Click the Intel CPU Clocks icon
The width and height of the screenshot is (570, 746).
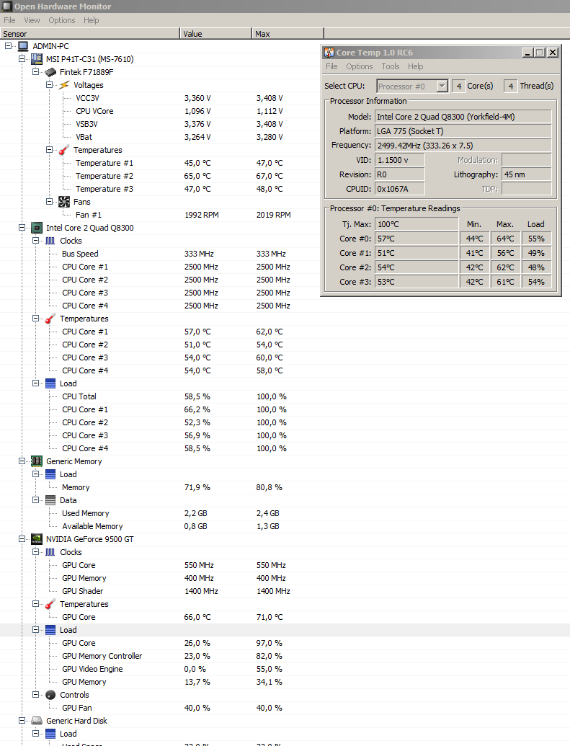point(50,241)
